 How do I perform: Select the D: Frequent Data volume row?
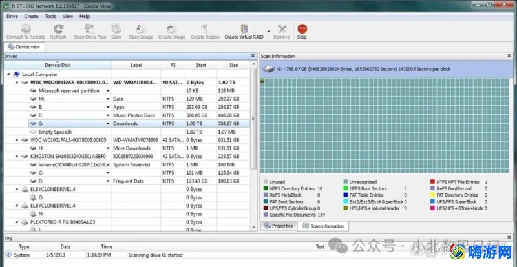127,181
